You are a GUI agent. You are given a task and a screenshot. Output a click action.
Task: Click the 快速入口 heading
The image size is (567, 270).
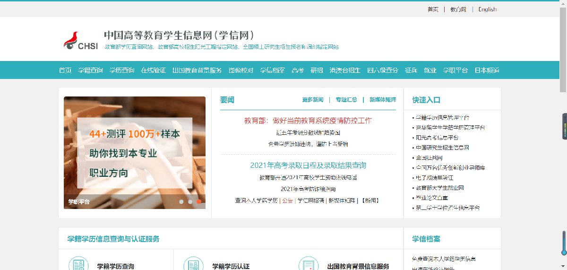tap(426, 100)
